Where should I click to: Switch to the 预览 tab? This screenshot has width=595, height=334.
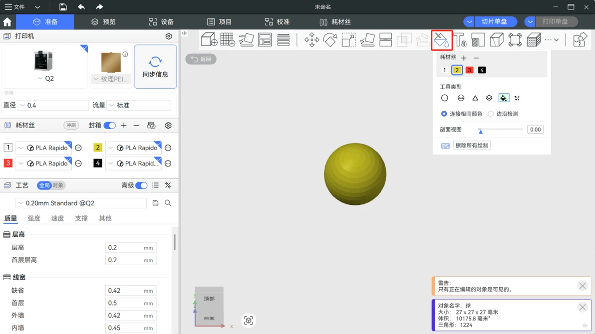pyautogui.click(x=104, y=21)
